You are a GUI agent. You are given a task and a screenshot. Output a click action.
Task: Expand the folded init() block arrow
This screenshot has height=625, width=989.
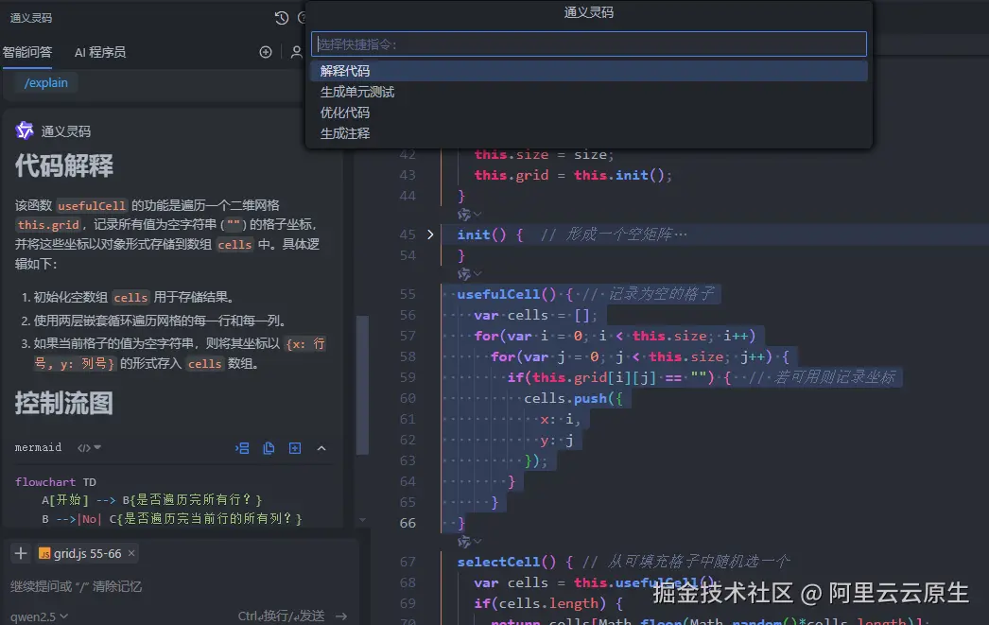click(430, 234)
